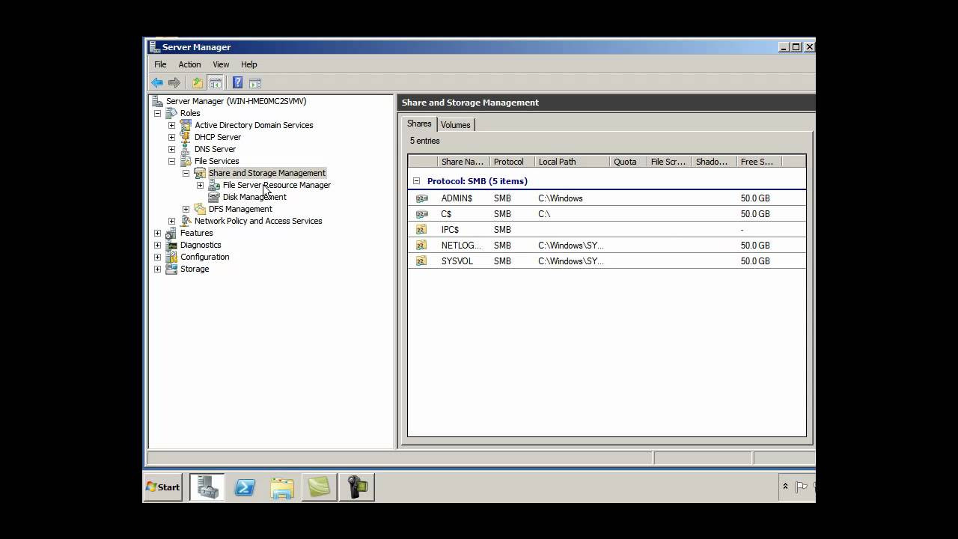This screenshot has width=958, height=539.
Task: Sort by Protocol column header
Action: pos(512,162)
